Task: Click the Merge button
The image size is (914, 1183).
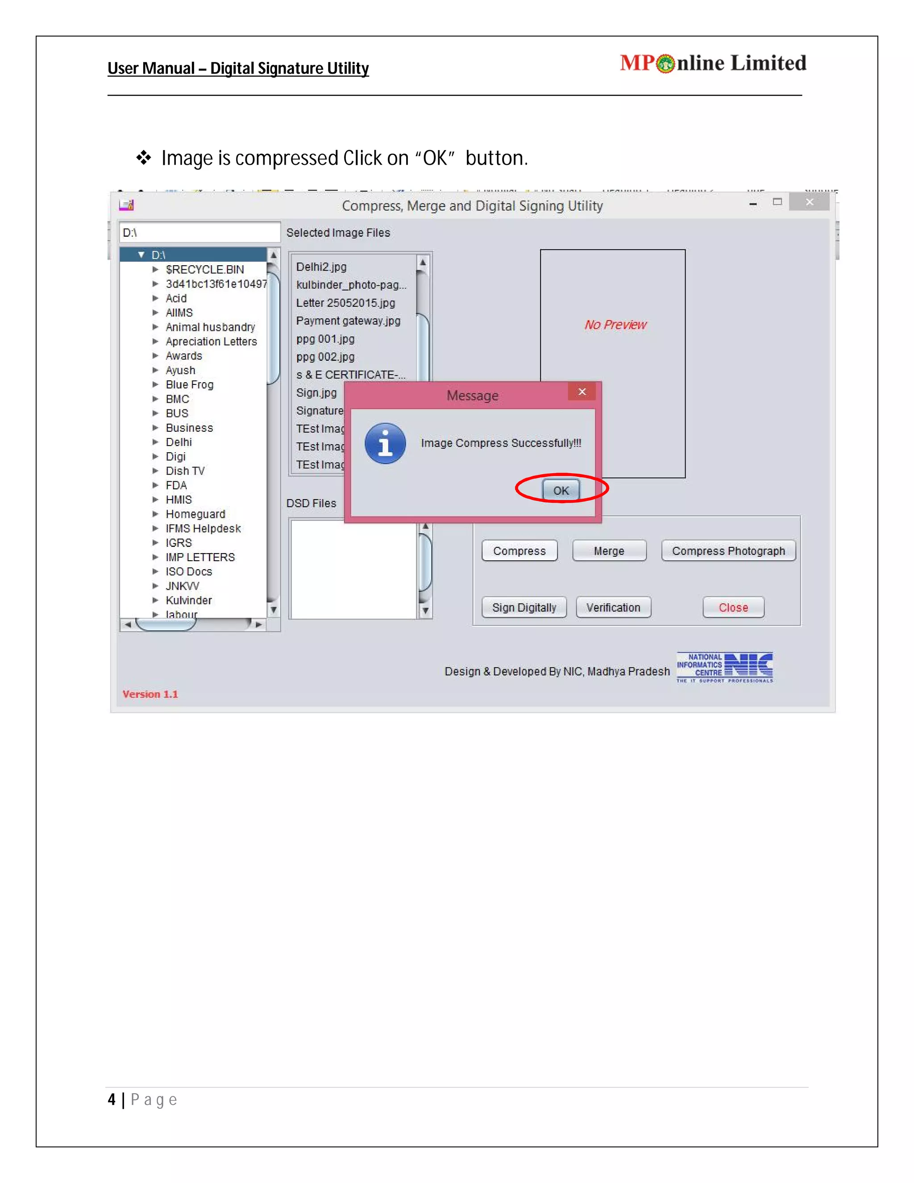Action: click(609, 551)
